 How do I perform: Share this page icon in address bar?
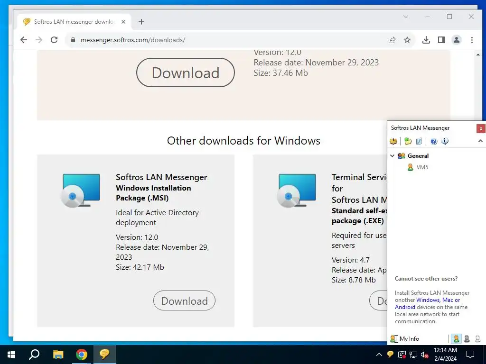coord(392,40)
